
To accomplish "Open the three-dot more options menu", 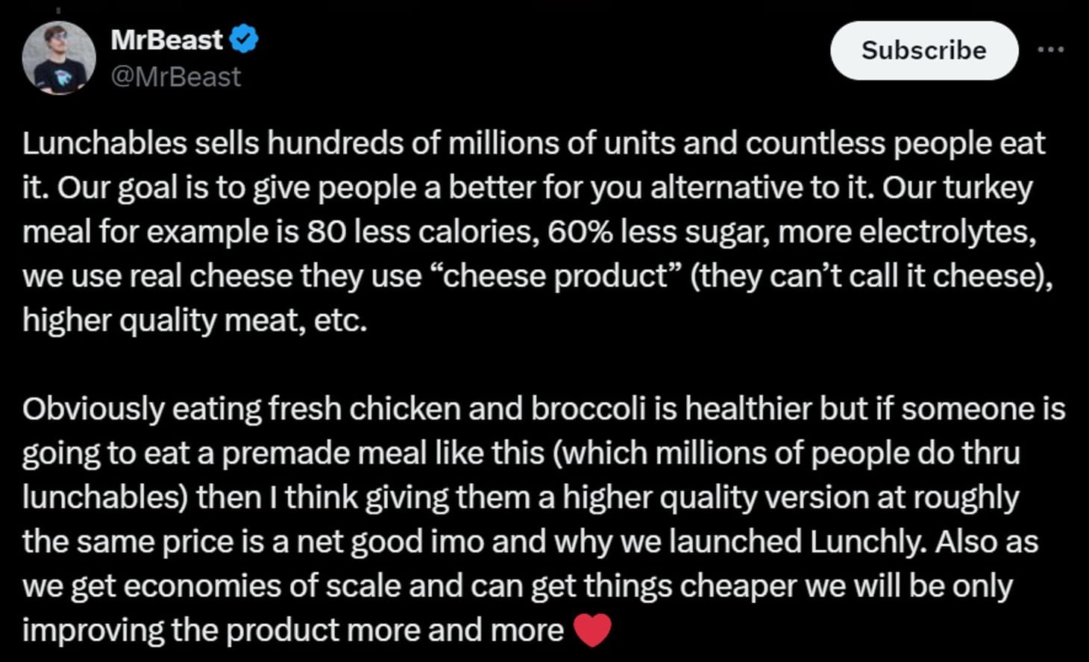I will coord(1050,50).
